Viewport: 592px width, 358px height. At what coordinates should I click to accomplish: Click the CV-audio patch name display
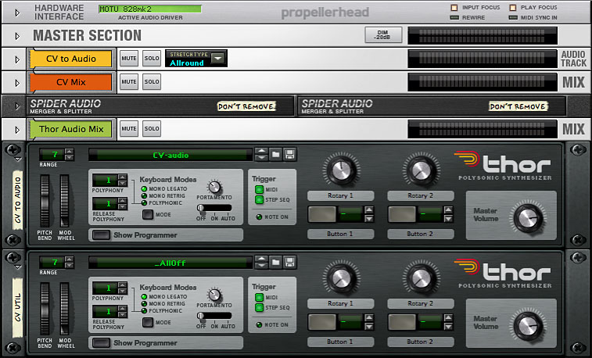(x=170, y=155)
